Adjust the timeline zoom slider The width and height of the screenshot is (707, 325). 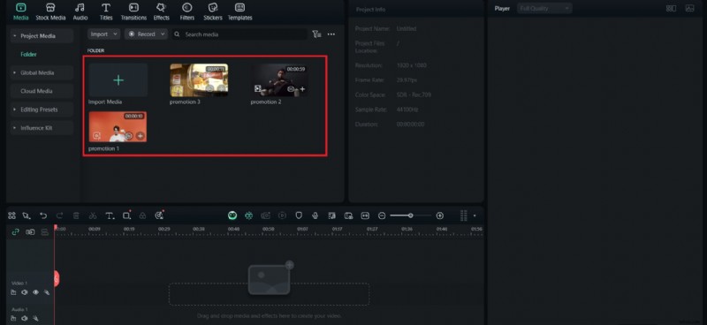pyautogui.click(x=410, y=215)
